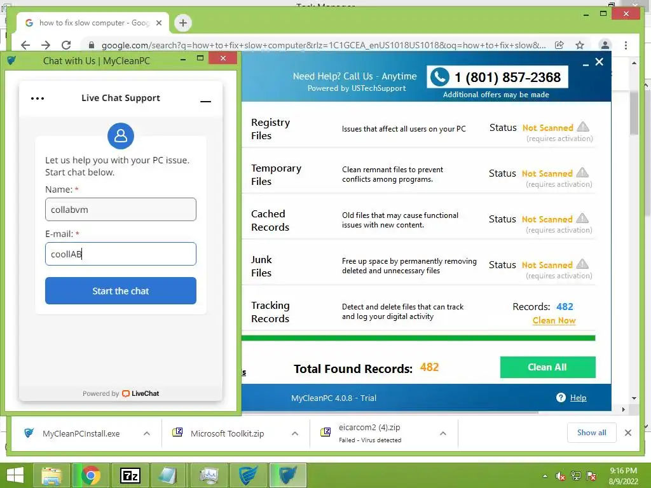Click the E-mail input field
The image size is (651, 488).
(x=120, y=254)
